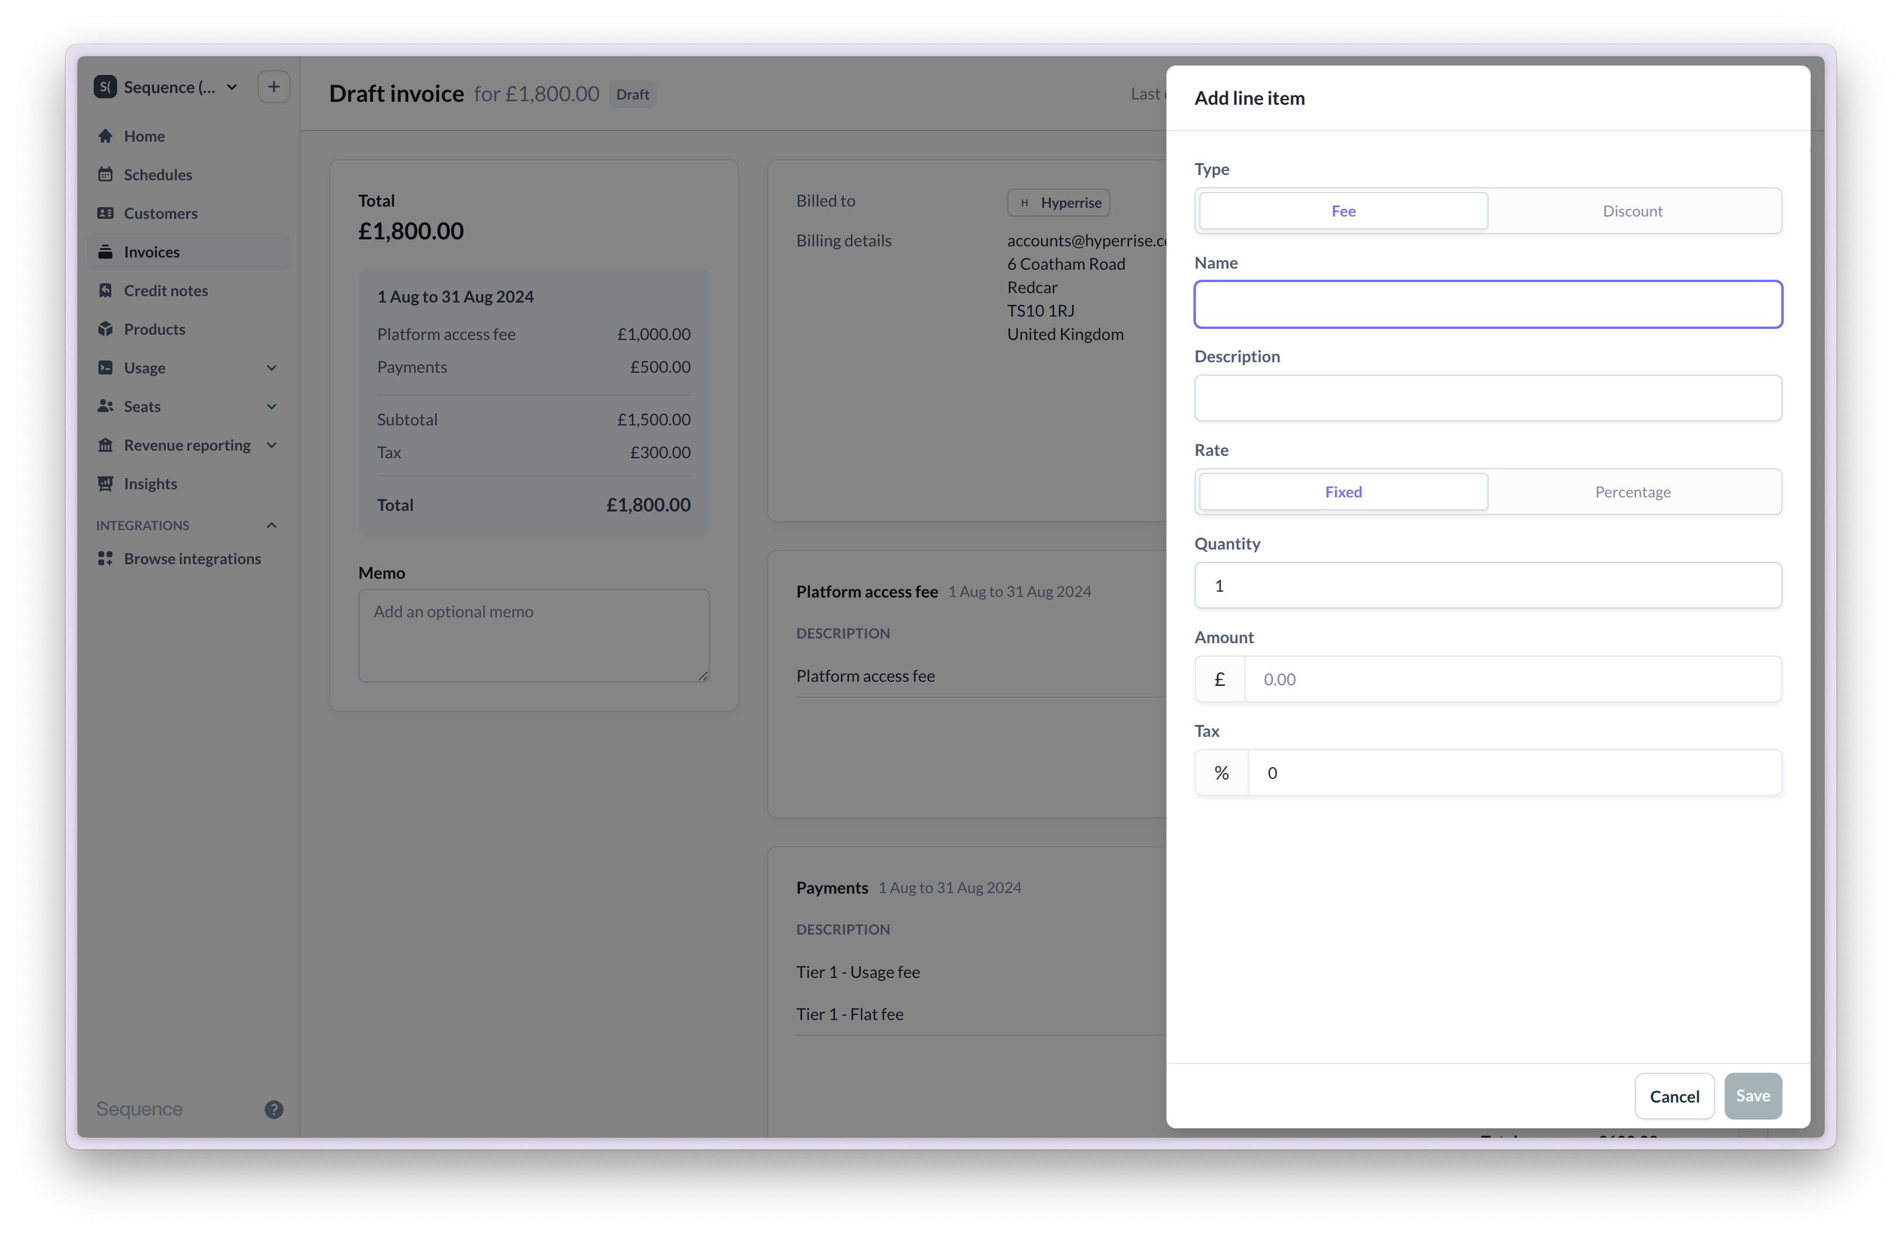This screenshot has width=1902, height=1236.
Task: Click the Quantity input field
Action: tap(1488, 585)
